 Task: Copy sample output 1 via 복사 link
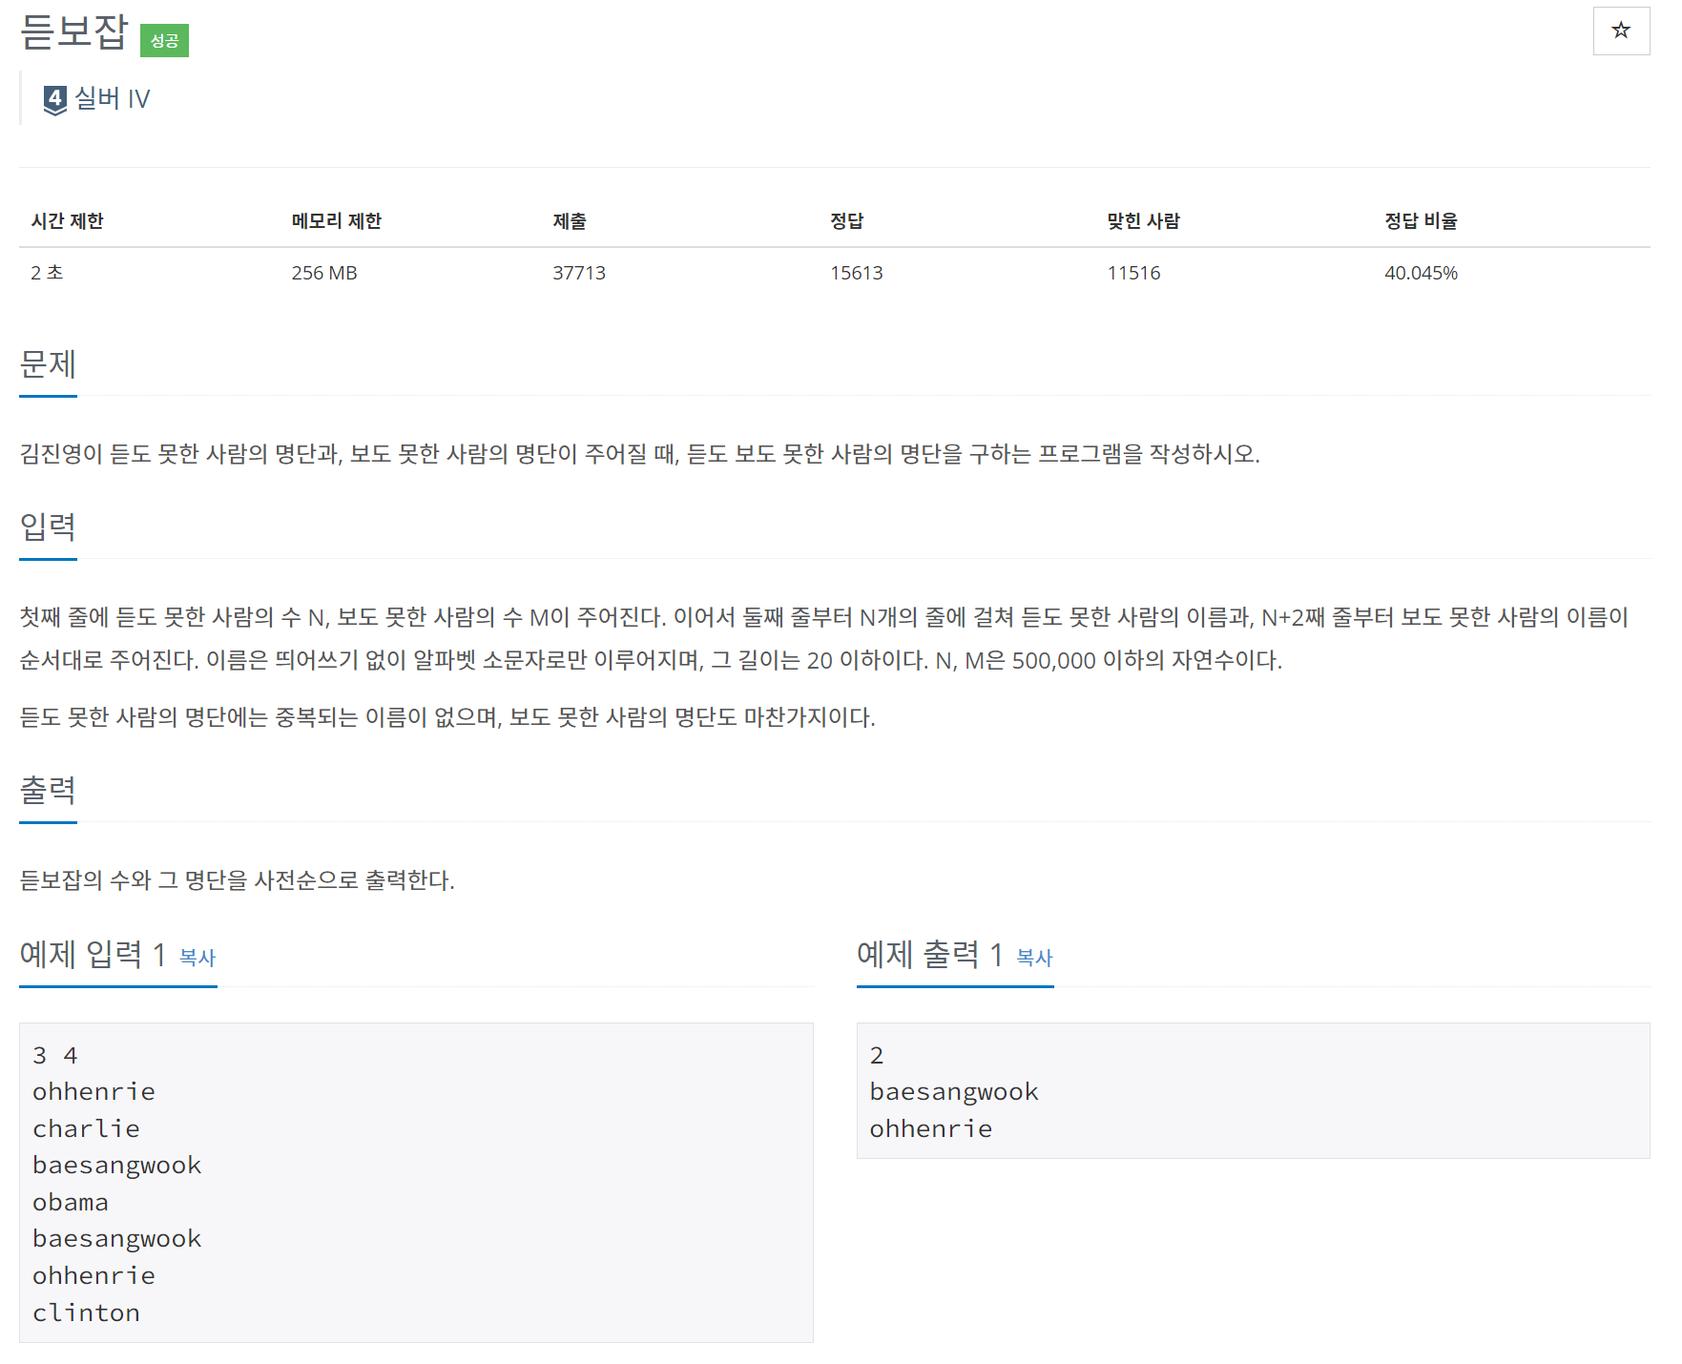point(1034,957)
